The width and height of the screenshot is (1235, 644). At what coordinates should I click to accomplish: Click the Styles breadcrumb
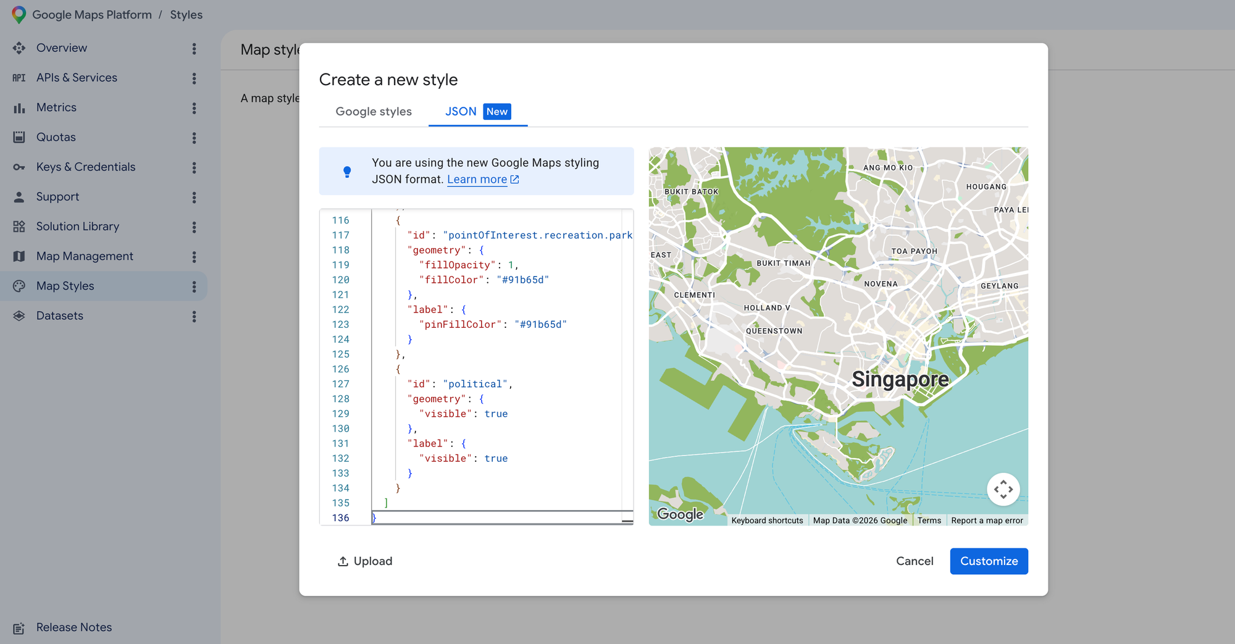pos(186,15)
